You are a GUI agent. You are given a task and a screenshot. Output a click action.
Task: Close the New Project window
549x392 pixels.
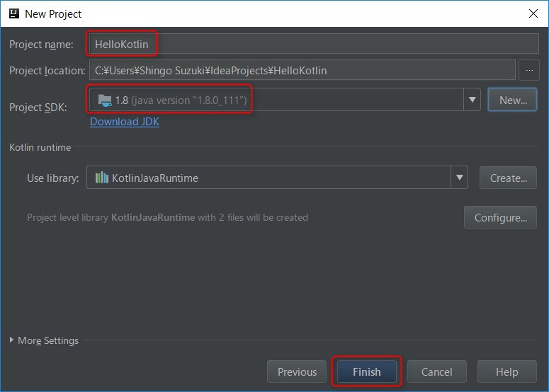click(533, 13)
